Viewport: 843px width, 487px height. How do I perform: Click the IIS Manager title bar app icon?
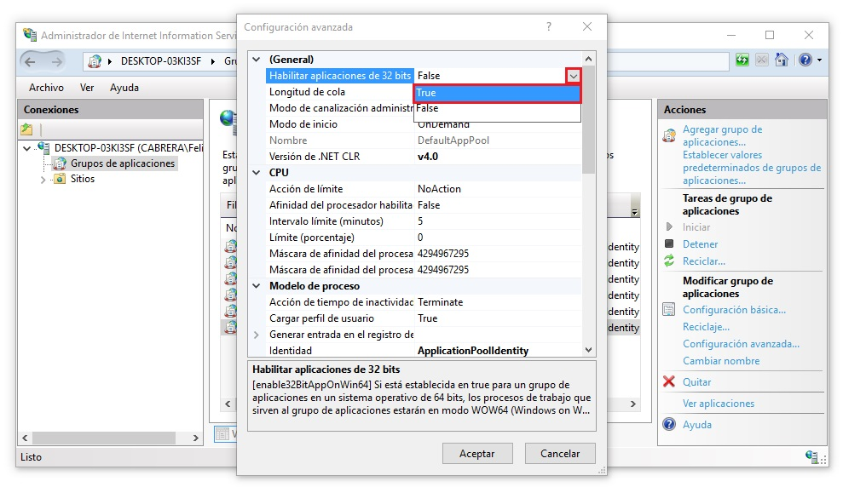point(30,35)
